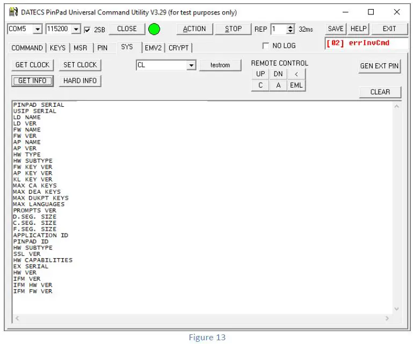Switch to the COMMAND tab
The width and height of the screenshot is (413, 344).
coord(27,48)
